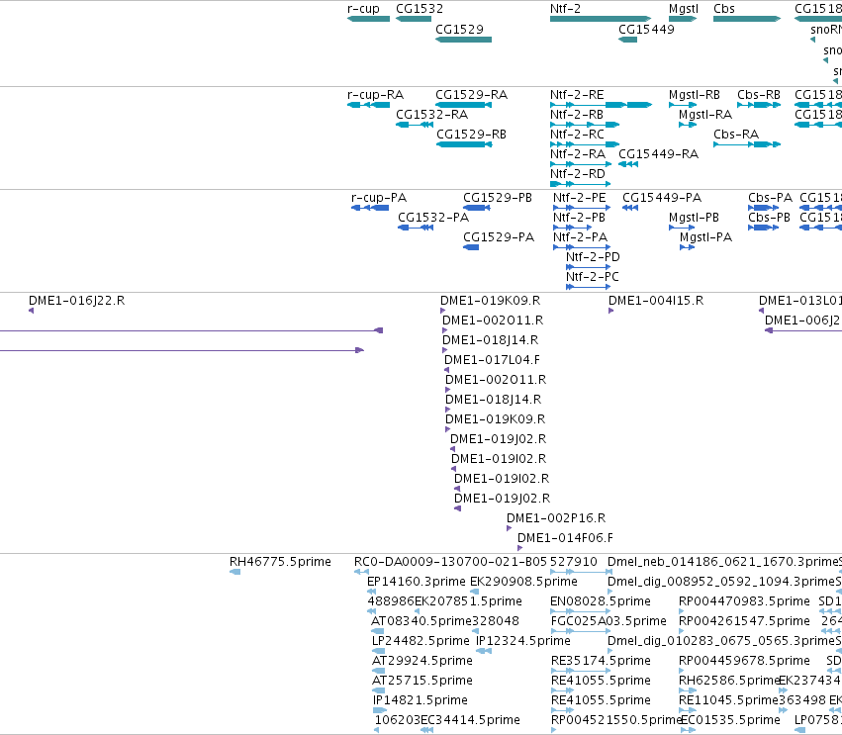Open transcript CG1529-RB
This screenshot has height=735, width=842.
464,144
